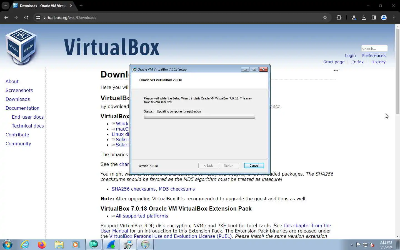Click the All supported platforms link

coord(142,216)
